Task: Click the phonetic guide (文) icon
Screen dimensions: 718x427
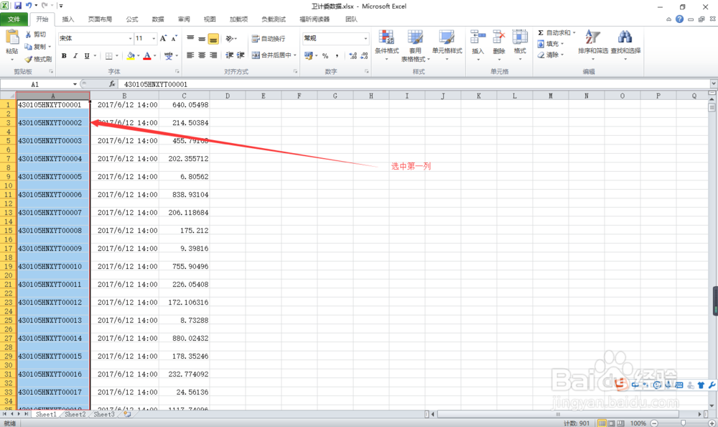Action: point(169,56)
